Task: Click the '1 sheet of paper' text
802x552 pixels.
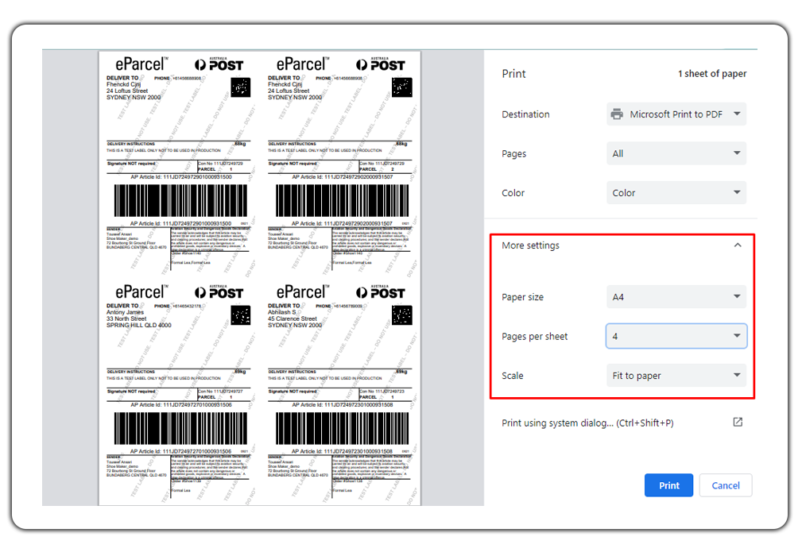Action: [712, 74]
